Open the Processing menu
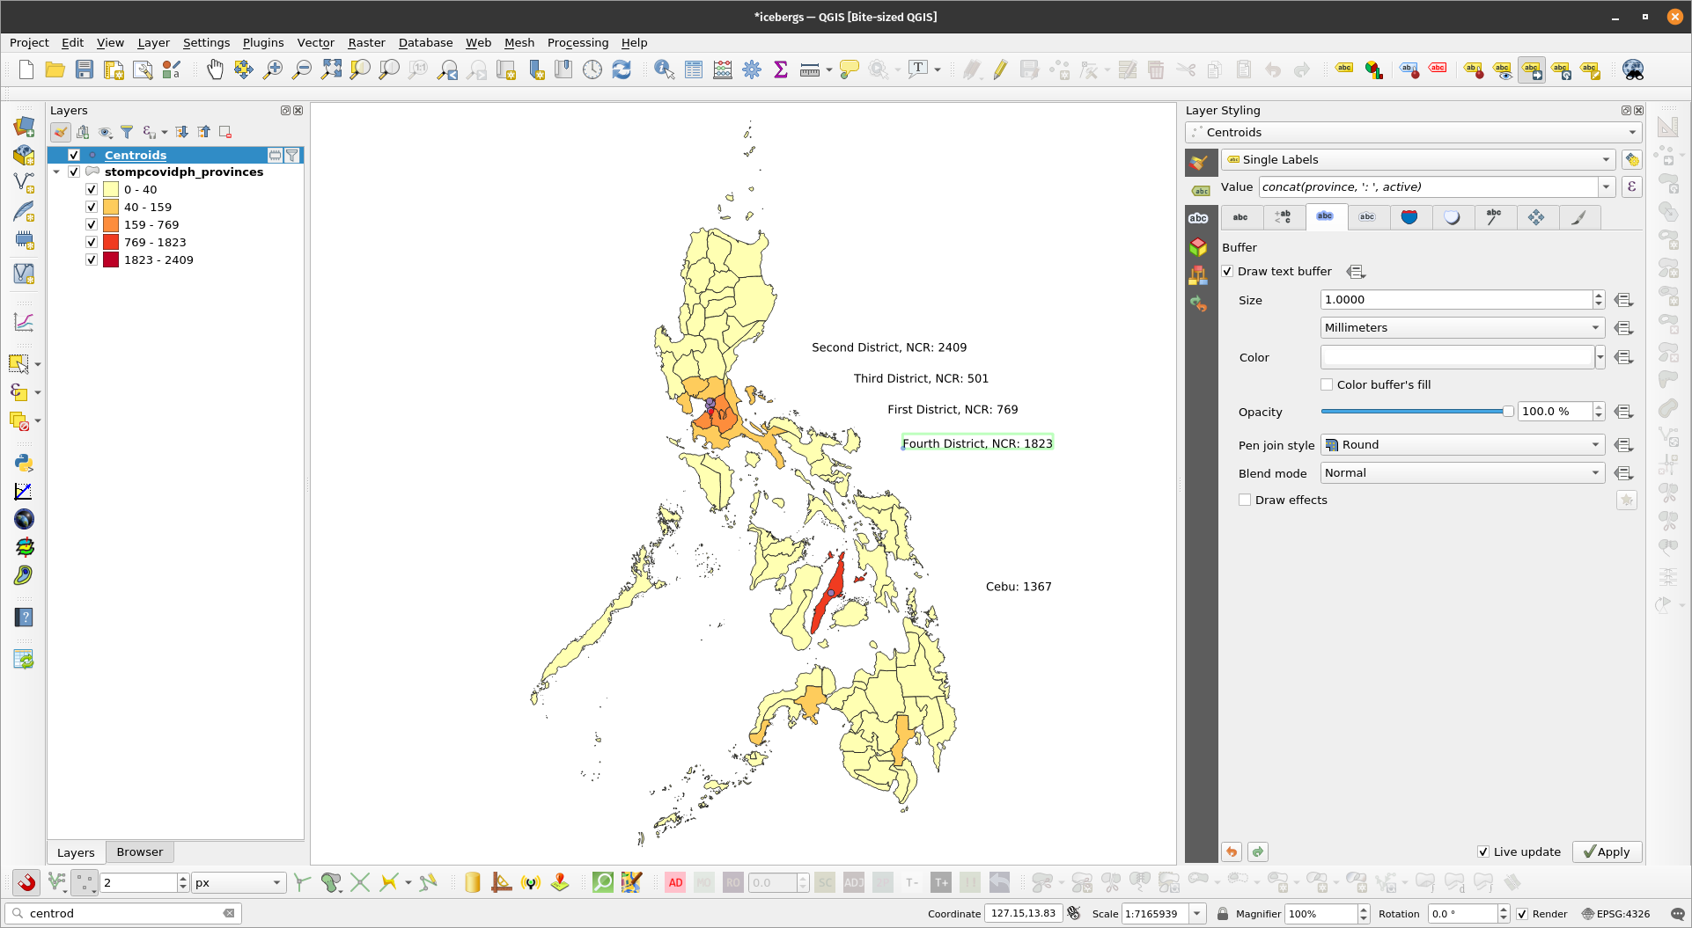The width and height of the screenshot is (1692, 928). (x=577, y=42)
